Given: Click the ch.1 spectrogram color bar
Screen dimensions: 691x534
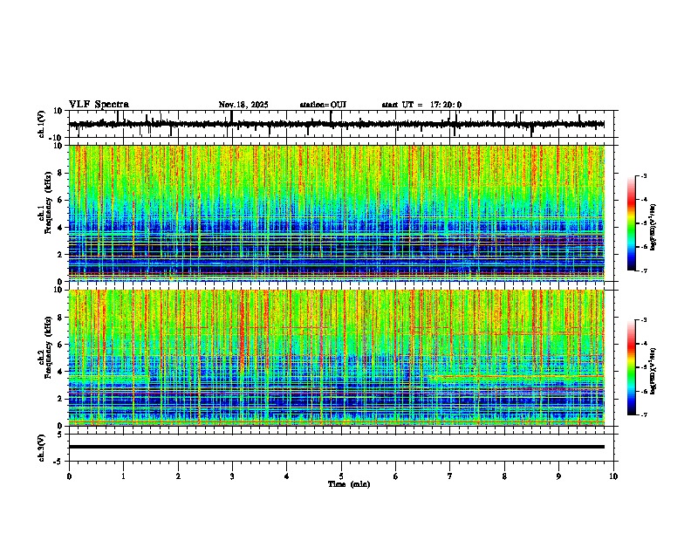Looking at the screenshot, I should point(632,223).
